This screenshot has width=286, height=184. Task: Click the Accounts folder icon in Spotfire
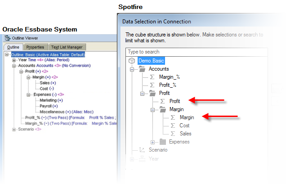pos(142,69)
